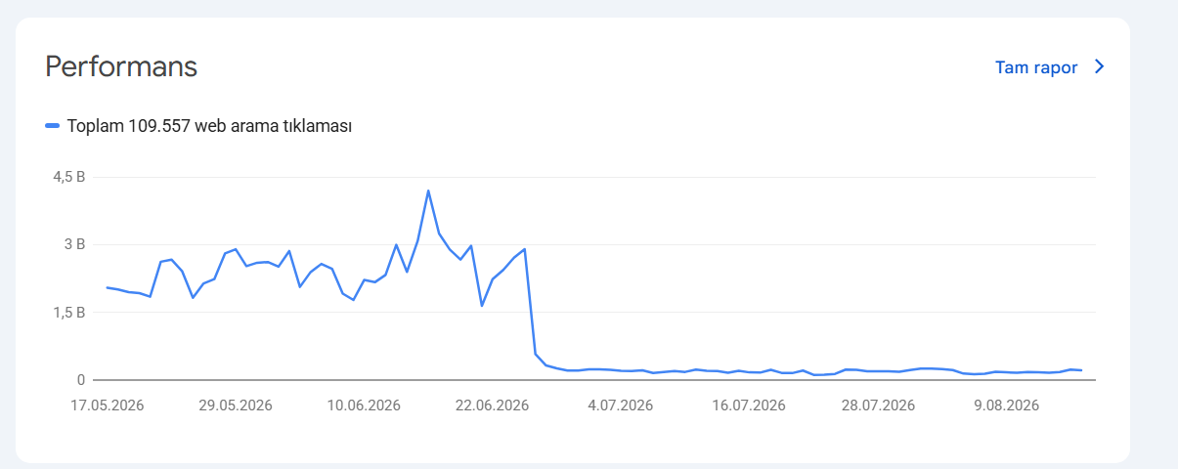Click the 16.07.2026 date label
Screen dimensions: 1178x469
(x=747, y=405)
